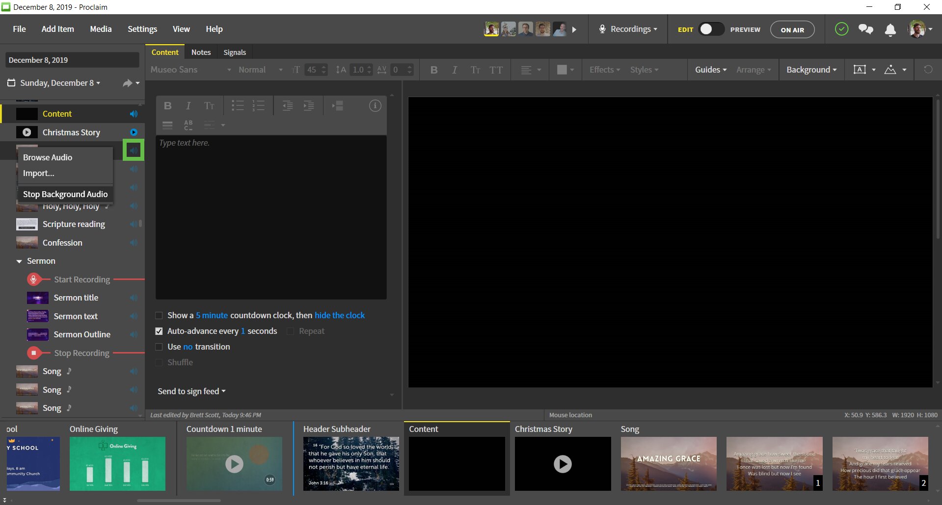Open the Museo Sans font dropdown
This screenshot has height=505, width=942.
tap(190, 70)
